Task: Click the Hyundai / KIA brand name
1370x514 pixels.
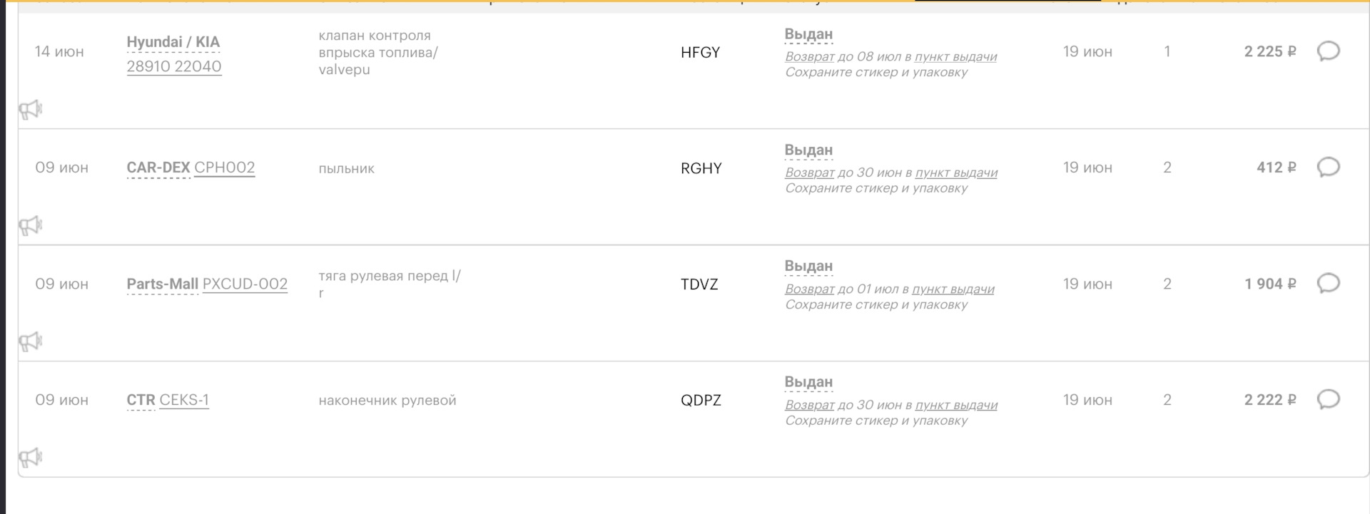Action: [x=173, y=42]
